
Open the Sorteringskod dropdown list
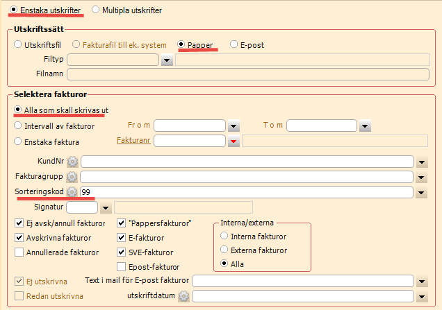422,192
